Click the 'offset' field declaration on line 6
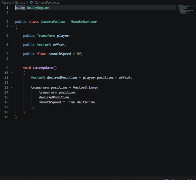The height and width of the screenshot is (180, 196). tap(59, 45)
